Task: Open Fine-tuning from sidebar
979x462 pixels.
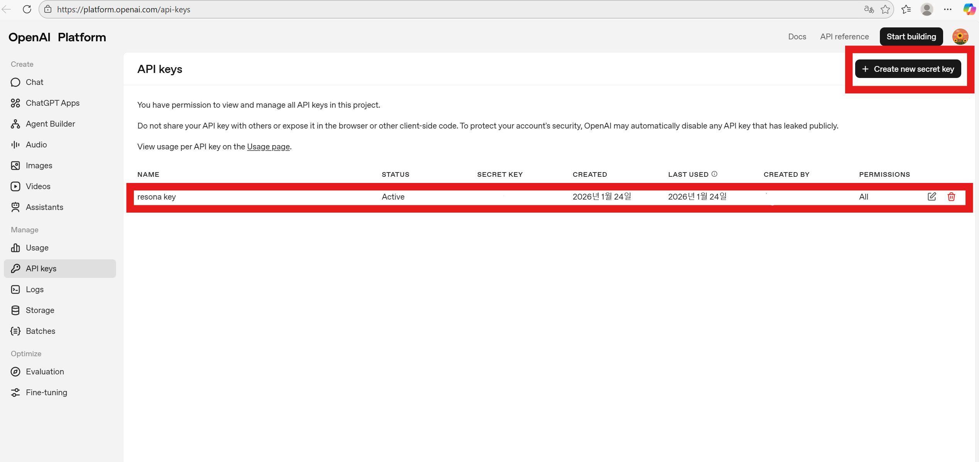Action: tap(60, 393)
